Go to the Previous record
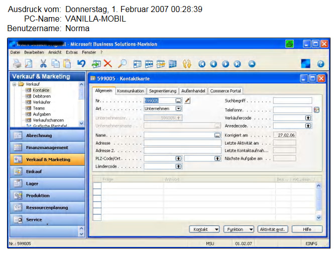 [213, 64]
